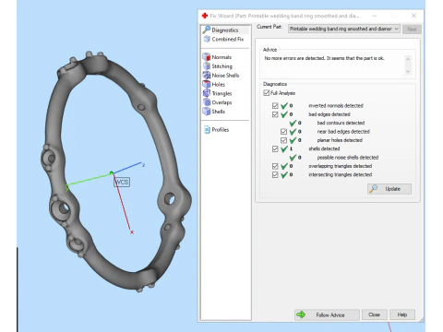Click the green check beside intersecting triangles
The image size is (443, 332).
pos(284,174)
